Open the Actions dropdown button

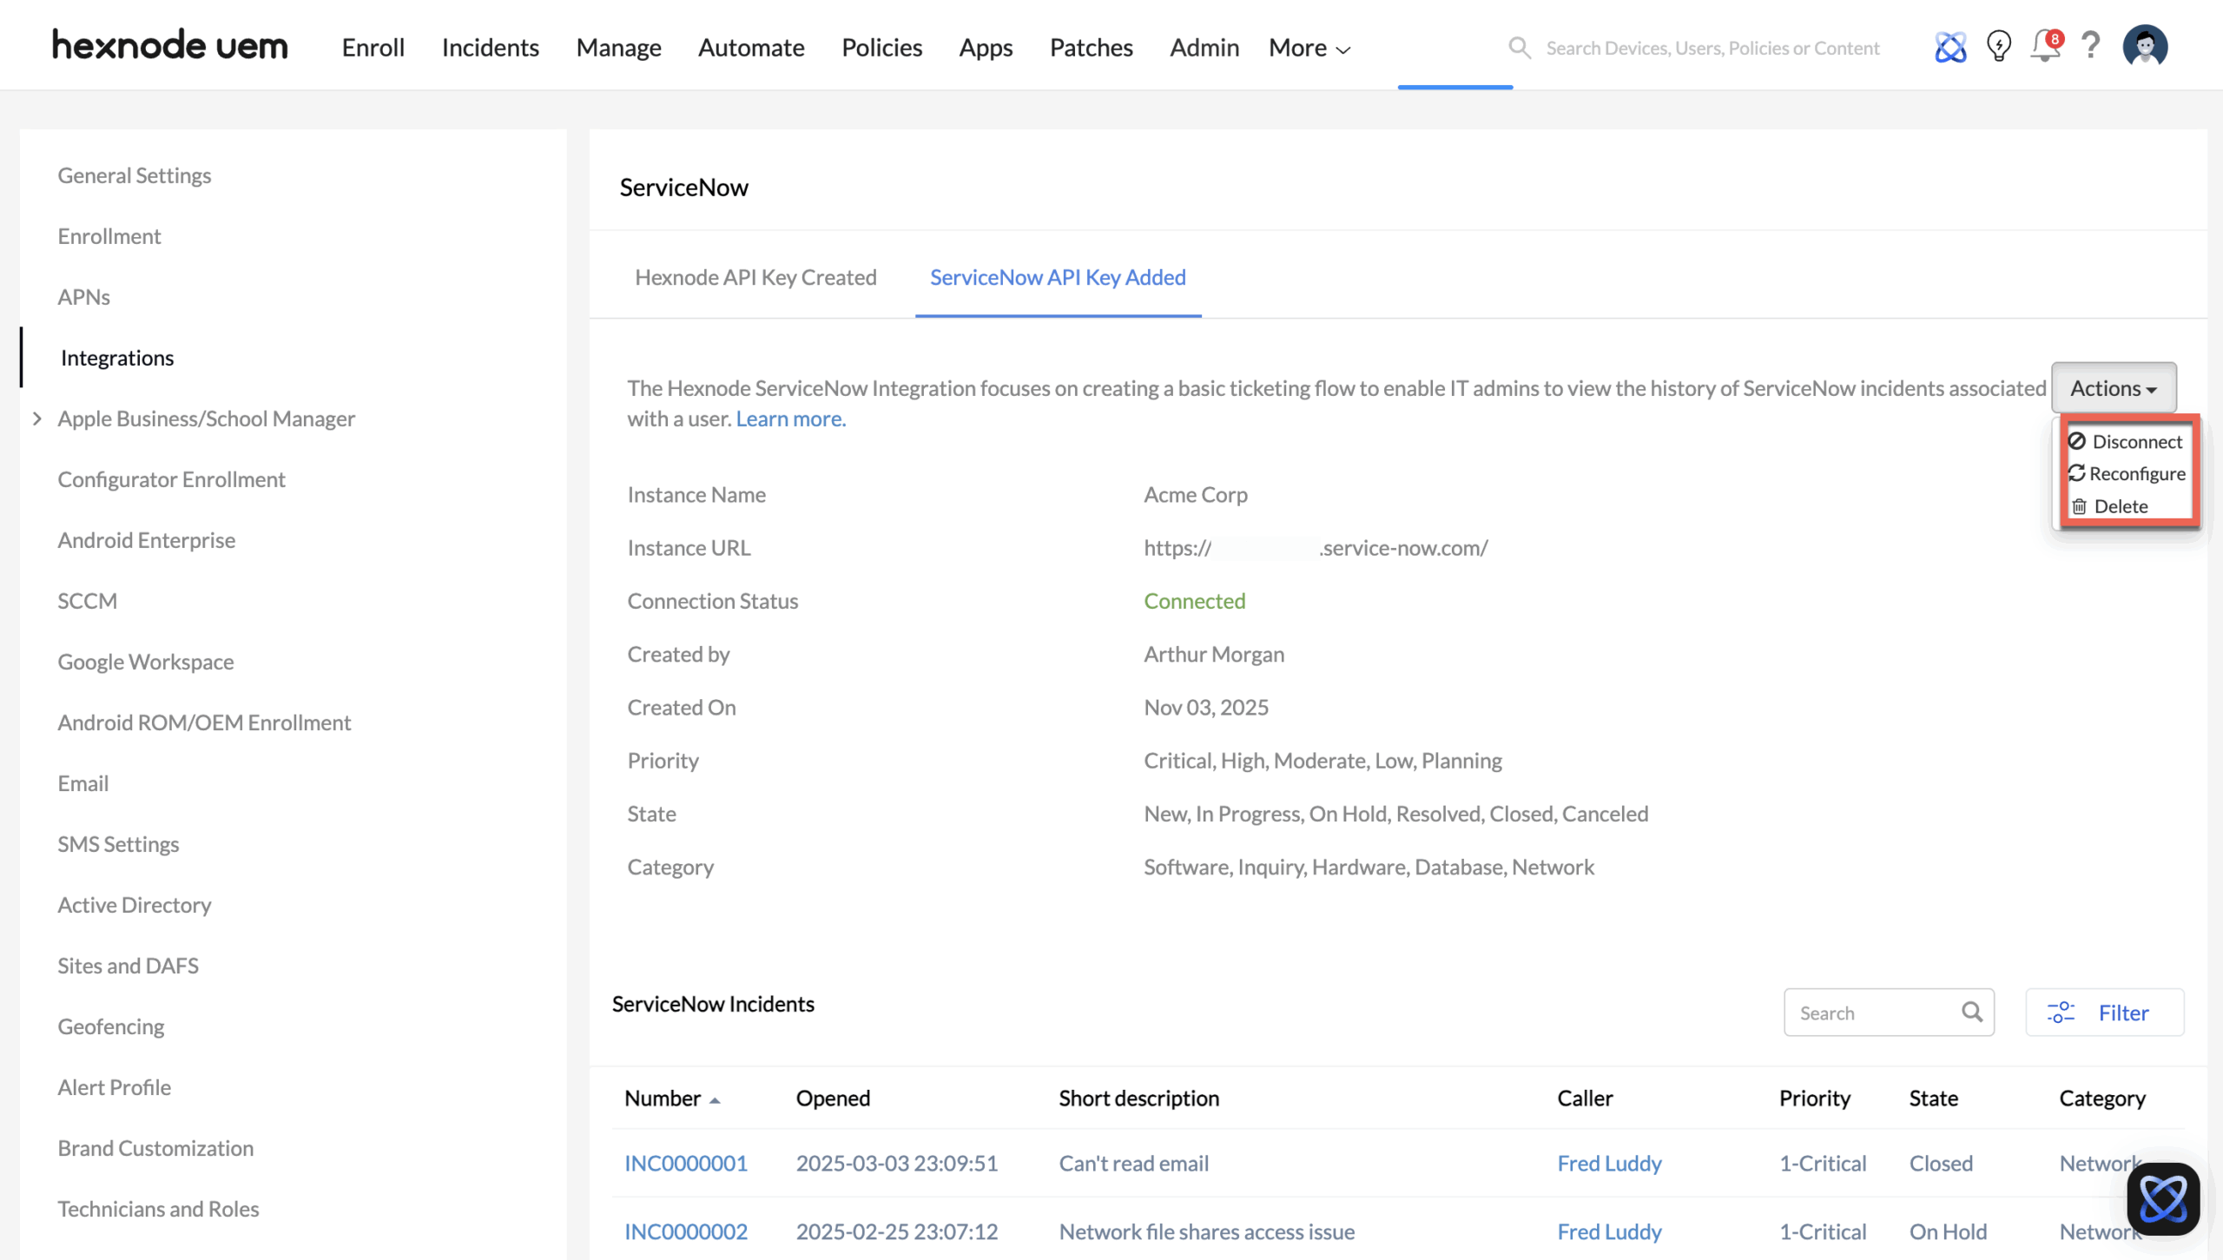point(2113,388)
